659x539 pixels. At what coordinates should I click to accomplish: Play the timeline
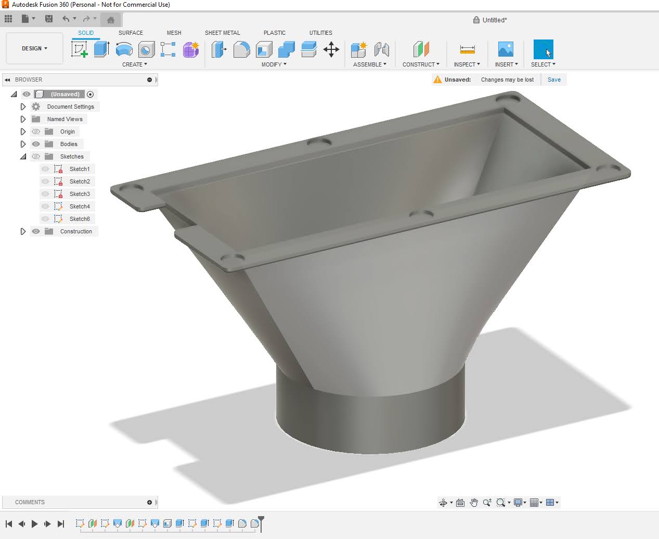(x=34, y=524)
